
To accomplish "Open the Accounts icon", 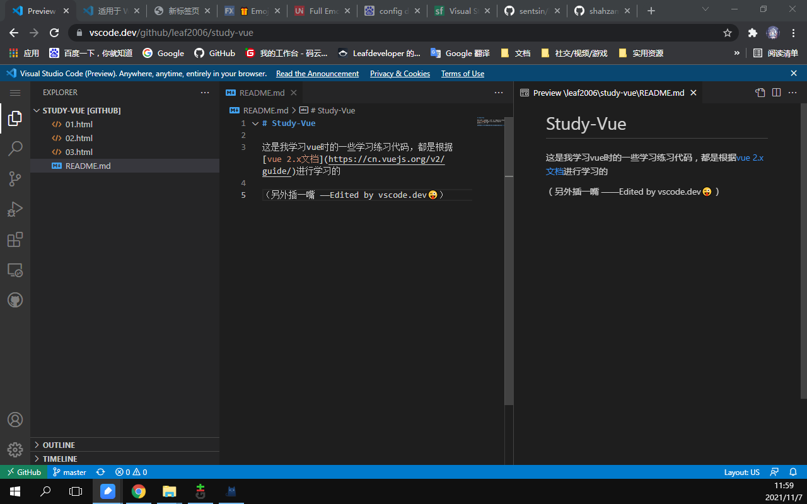I will 15,420.
